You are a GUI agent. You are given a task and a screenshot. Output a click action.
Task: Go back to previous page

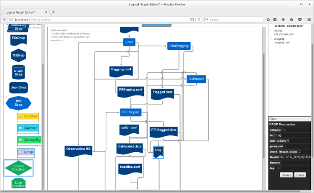pos(5,19)
